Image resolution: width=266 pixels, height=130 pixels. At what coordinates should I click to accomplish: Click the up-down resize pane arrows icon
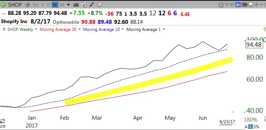[4, 29]
